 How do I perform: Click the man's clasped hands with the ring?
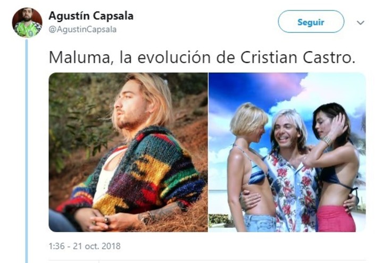click(x=103, y=219)
